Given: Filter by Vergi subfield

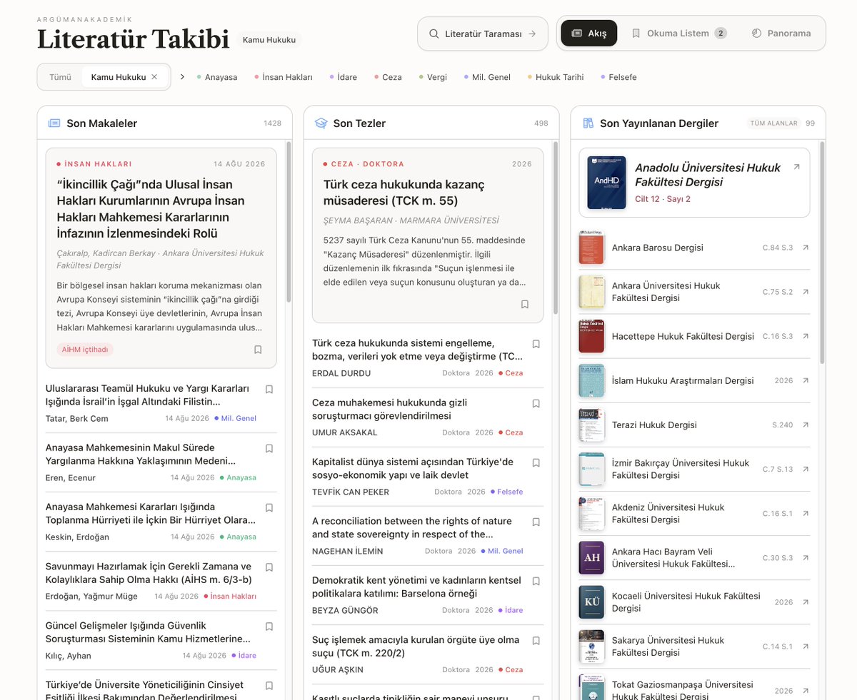Looking at the screenshot, I should click(433, 77).
